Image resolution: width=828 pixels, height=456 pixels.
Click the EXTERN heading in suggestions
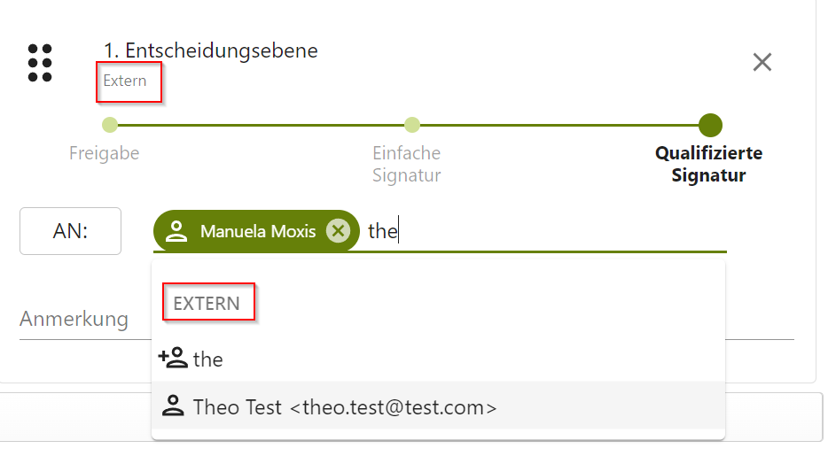pyautogui.click(x=207, y=304)
